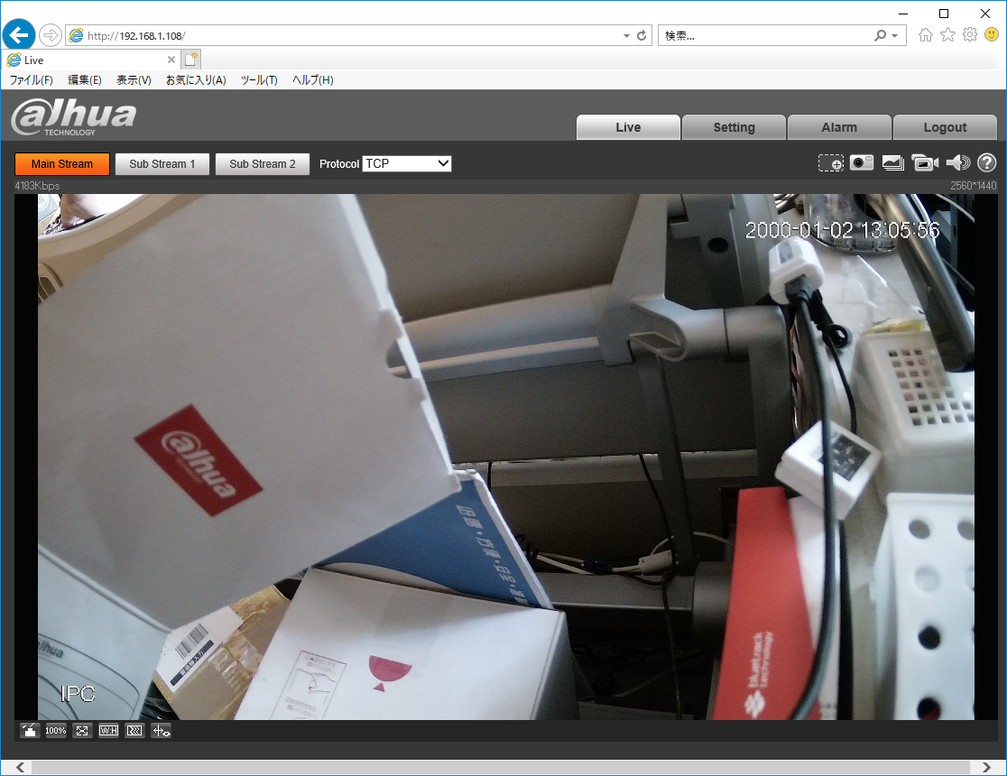Open the ファイル(F) menu
The image size is (1007, 776).
[31, 79]
